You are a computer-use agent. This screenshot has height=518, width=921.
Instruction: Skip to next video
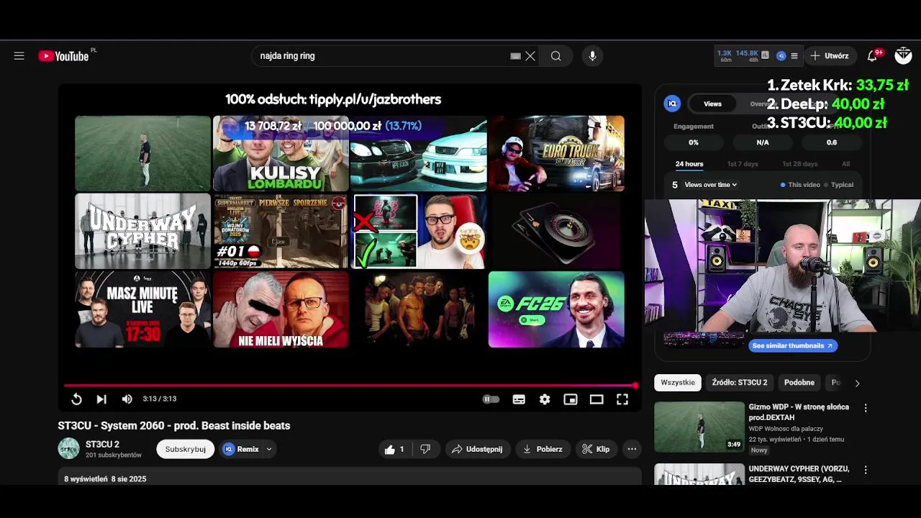pyautogui.click(x=101, y=399)
